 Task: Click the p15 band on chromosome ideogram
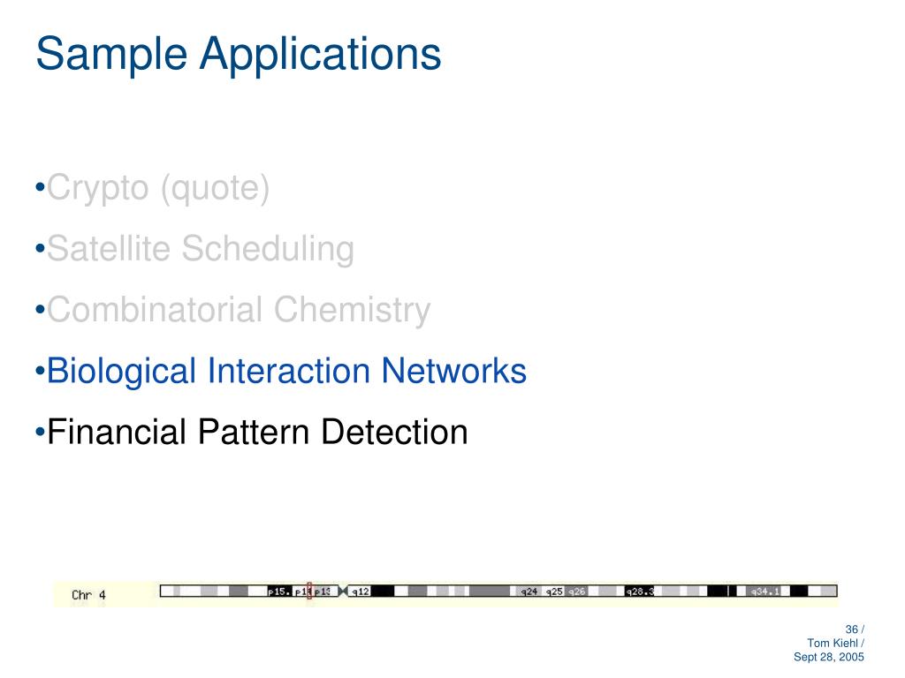pos(278,591)
